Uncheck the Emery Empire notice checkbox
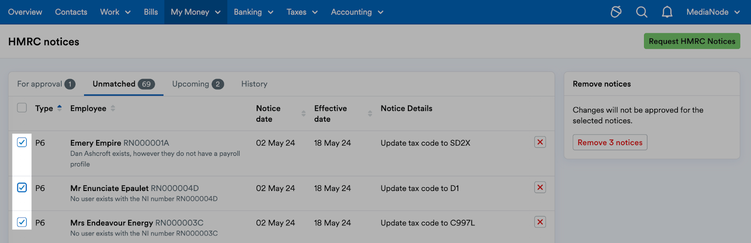This screenshot has width=751, height=243. click(x=22, y=142)
